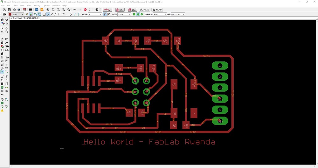Click the PCB quote button
Image resolution: width=318 pixels, height=168 pixels.
[x=120, y=10]
